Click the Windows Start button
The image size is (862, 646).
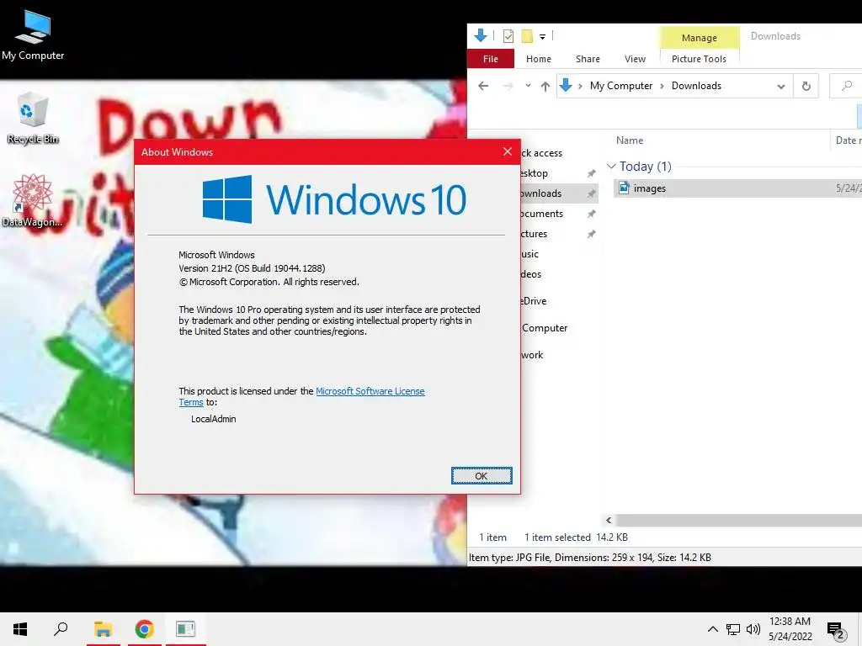pos(20,629)
